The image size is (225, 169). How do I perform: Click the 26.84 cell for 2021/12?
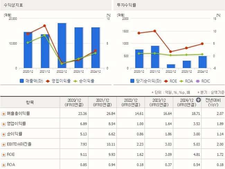tap(111, 113)
